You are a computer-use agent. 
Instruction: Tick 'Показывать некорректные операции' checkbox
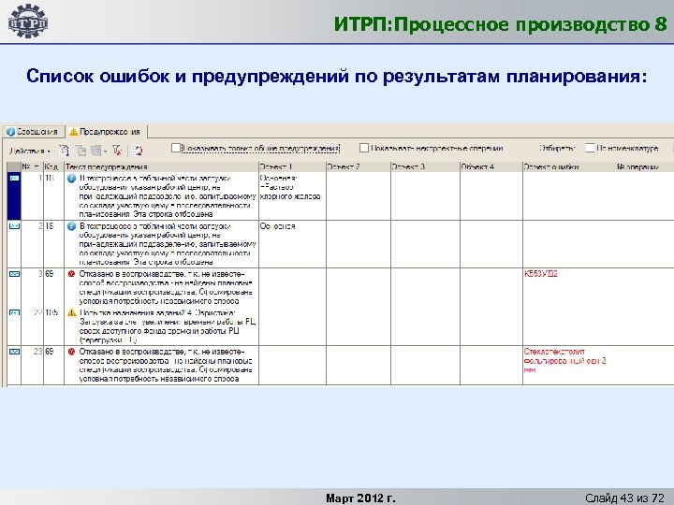click(x=363, y=148)
